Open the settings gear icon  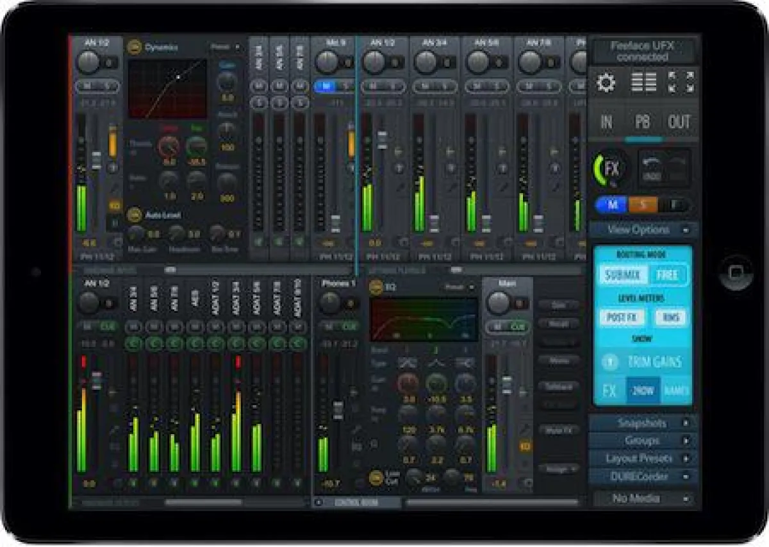[606, 81]
